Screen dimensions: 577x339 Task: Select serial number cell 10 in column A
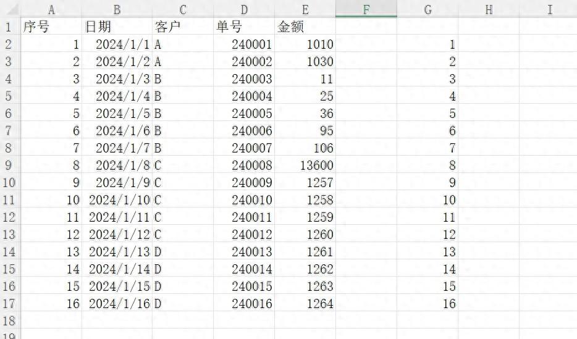click(x=51, y=199)
